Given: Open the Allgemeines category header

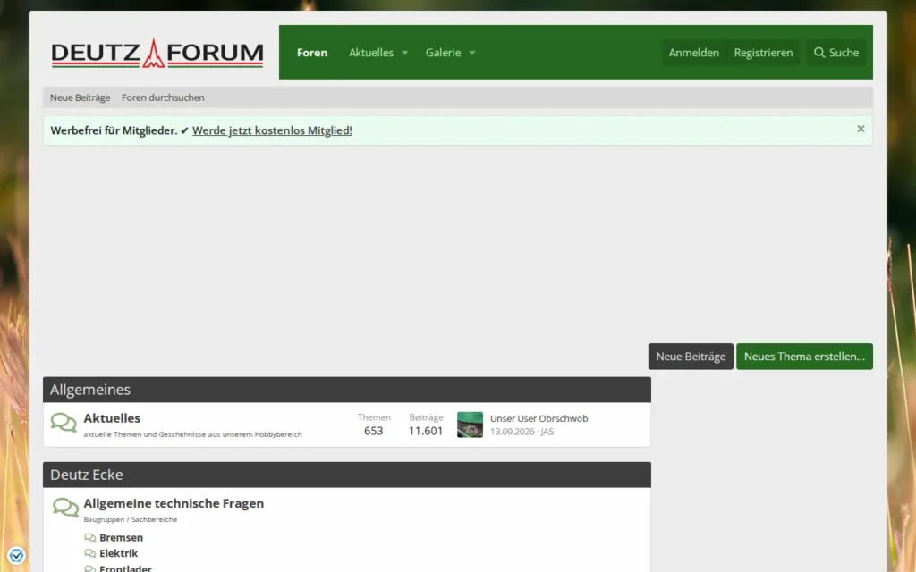Looking at the screenshot, I should [90, 390].
